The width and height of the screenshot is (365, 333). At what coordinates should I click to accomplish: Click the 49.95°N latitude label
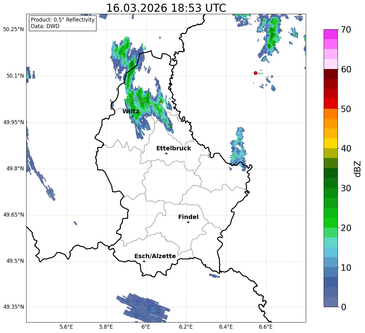14,122
